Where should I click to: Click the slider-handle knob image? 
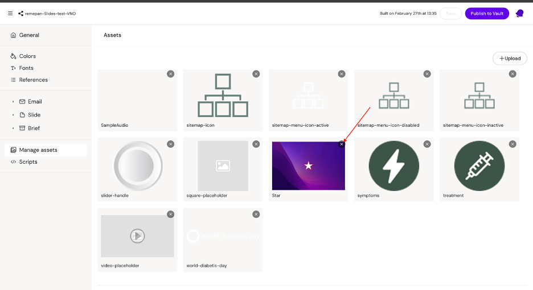tap(138, 165)
